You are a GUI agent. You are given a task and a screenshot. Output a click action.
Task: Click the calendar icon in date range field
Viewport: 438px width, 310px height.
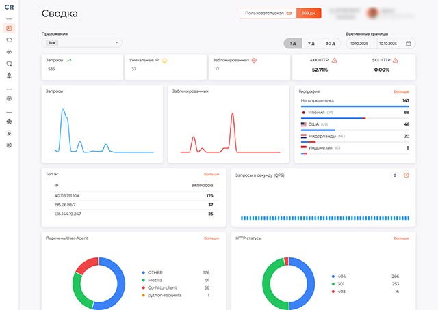(409, 43)
